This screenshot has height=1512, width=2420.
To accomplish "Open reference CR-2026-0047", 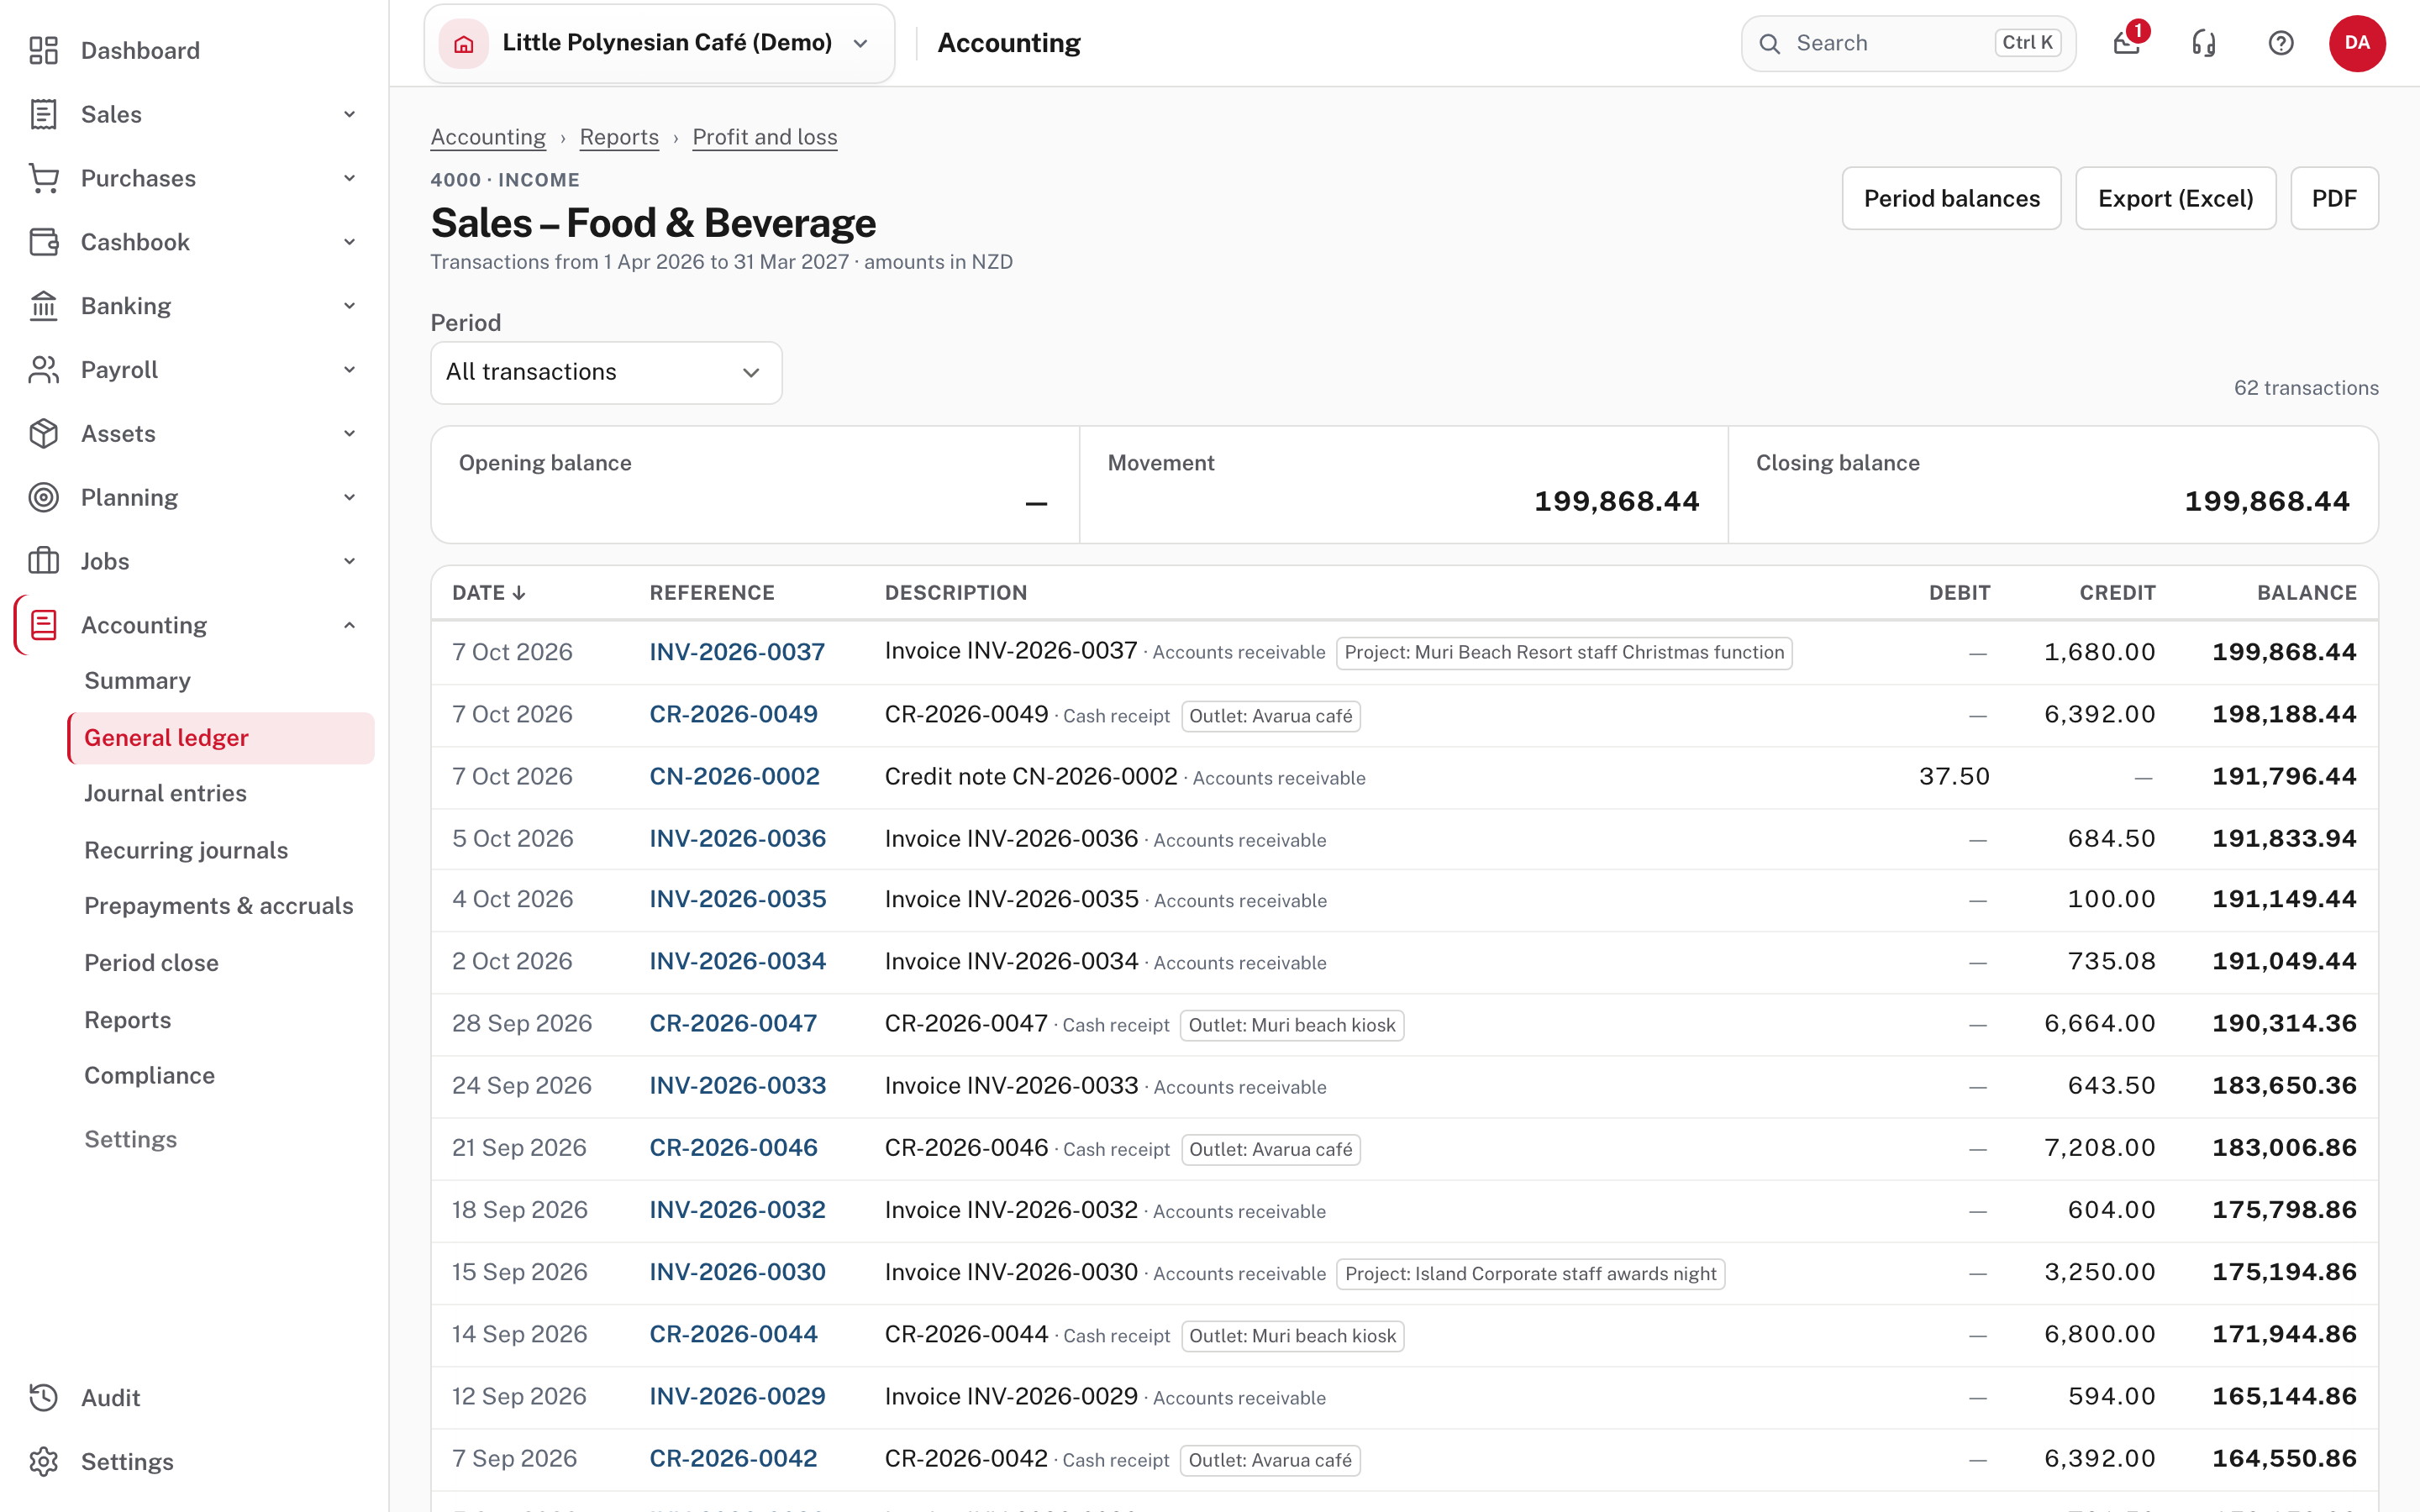I will (x=733, y=1023).
